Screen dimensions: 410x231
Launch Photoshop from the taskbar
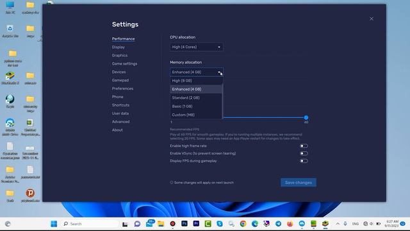(x=184, y=223)
